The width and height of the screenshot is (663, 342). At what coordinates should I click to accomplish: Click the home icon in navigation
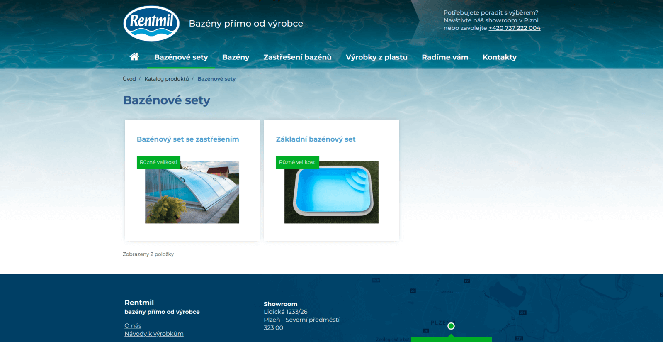[134, 57]
